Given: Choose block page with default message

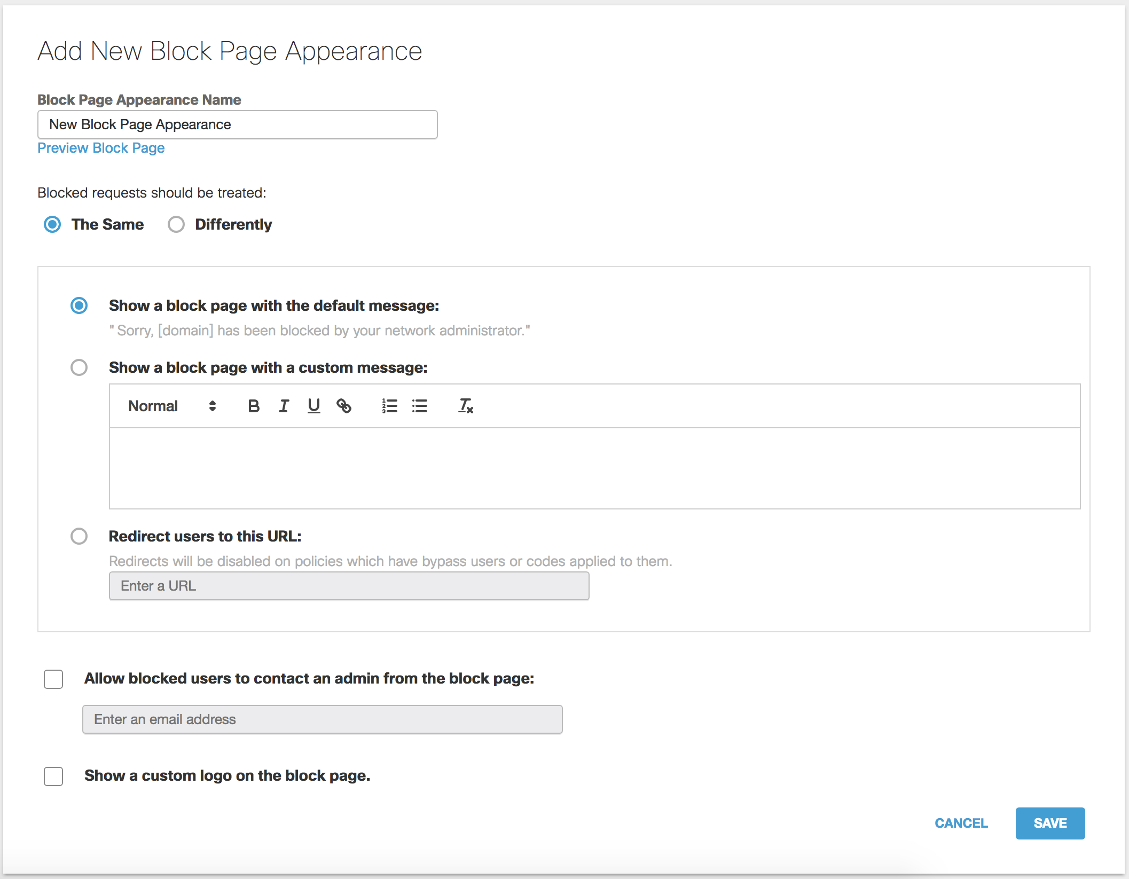Looking at the screenshot, I should (x=79, y=305).
